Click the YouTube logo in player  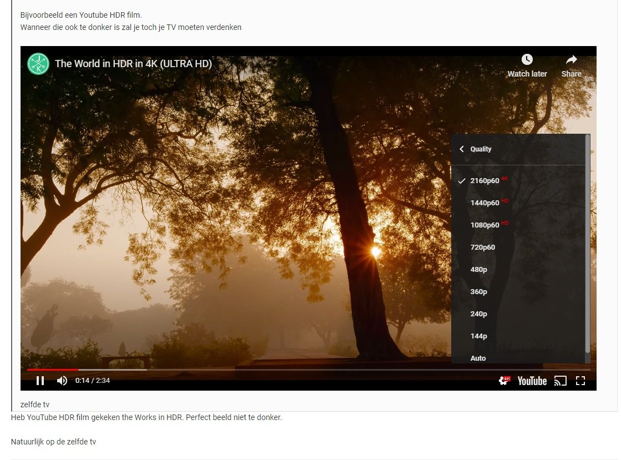point(532,381)
